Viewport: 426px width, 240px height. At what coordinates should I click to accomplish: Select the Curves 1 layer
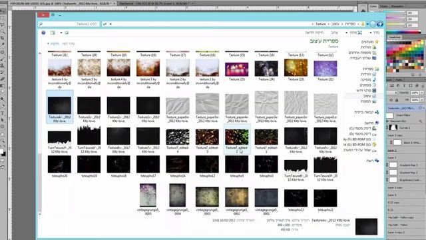tap(405, 127)
